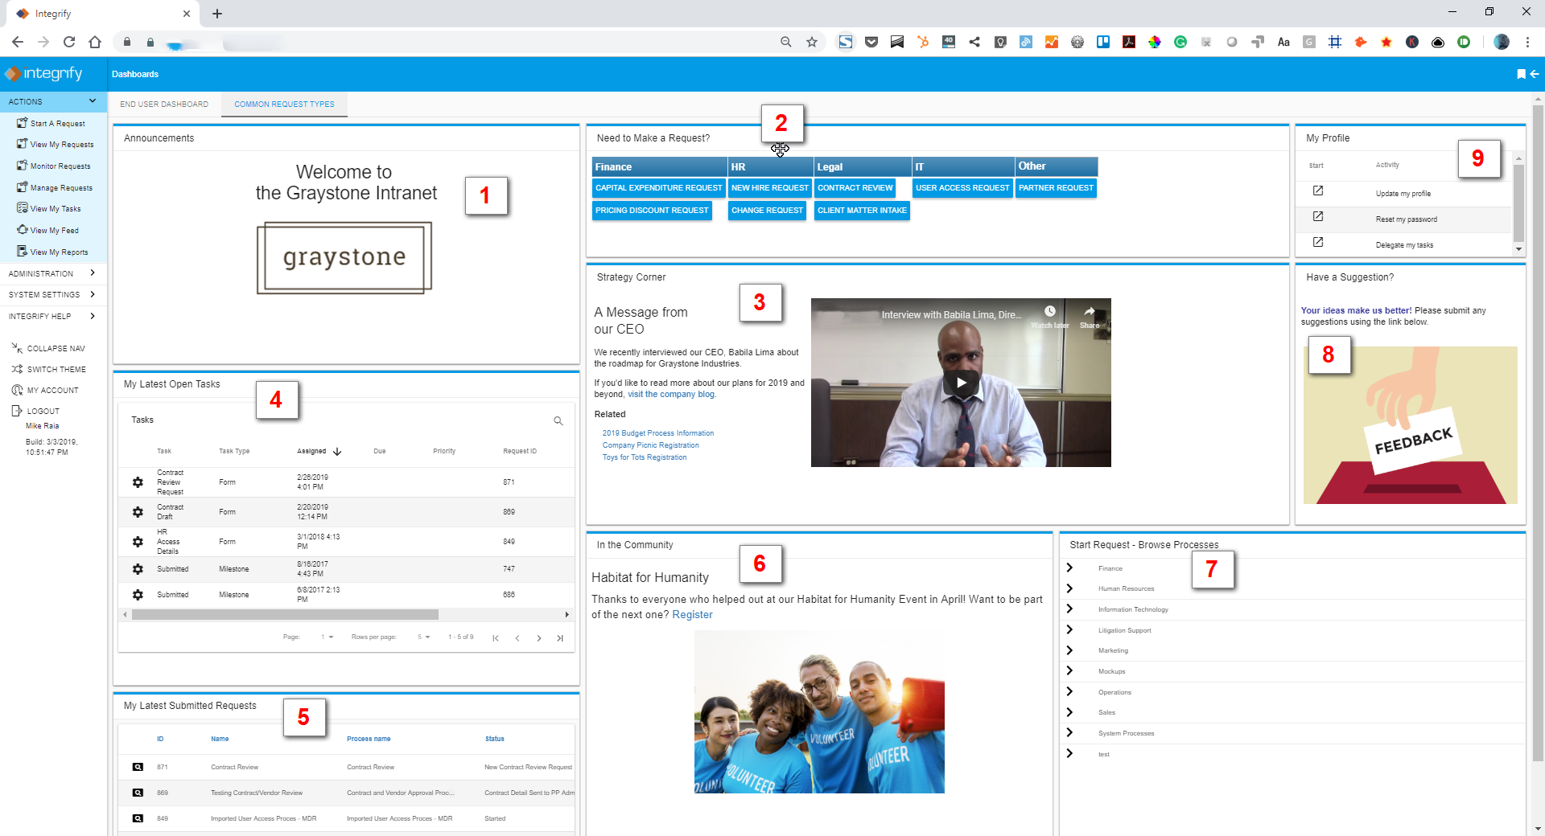Select the Common Request Types tab
Viewport: 1545px width, 836px height.
tap(284, 104)
